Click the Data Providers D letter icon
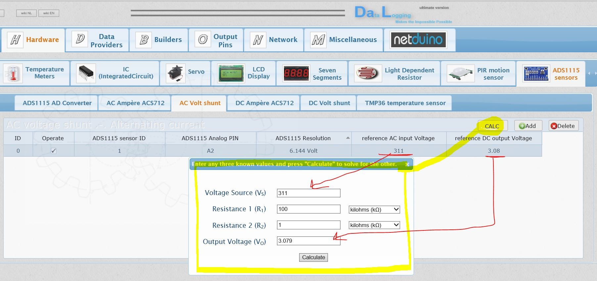The image size is (597, 281). click(x=80, y=39)
